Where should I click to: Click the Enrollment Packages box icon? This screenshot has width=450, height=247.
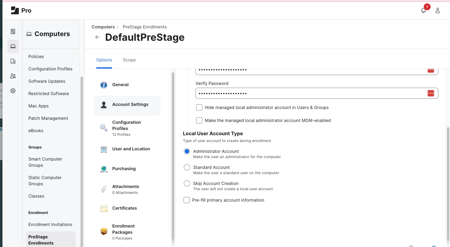point(104,231)
